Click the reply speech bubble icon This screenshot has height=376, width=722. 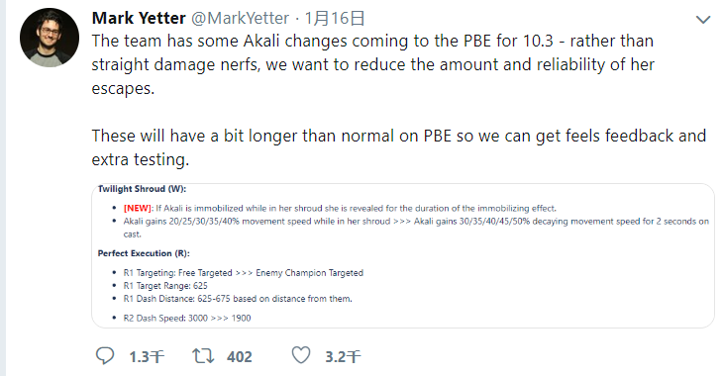[105, 356]
